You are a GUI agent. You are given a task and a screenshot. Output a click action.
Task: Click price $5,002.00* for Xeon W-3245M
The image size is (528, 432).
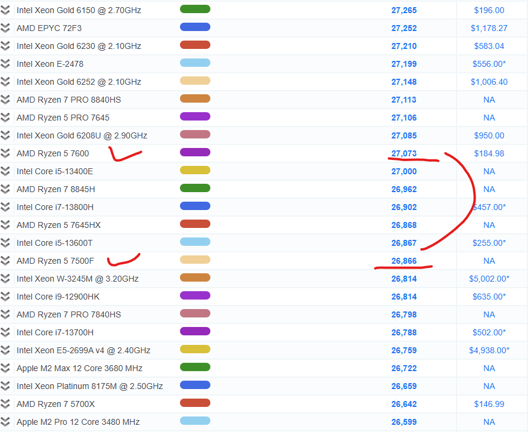click(489, 279)
